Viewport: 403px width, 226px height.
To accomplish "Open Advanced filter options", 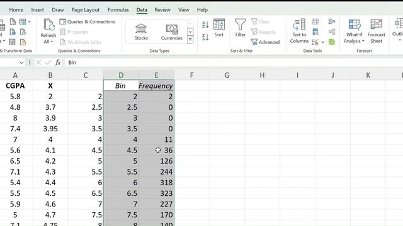I will tap(265, 42).
